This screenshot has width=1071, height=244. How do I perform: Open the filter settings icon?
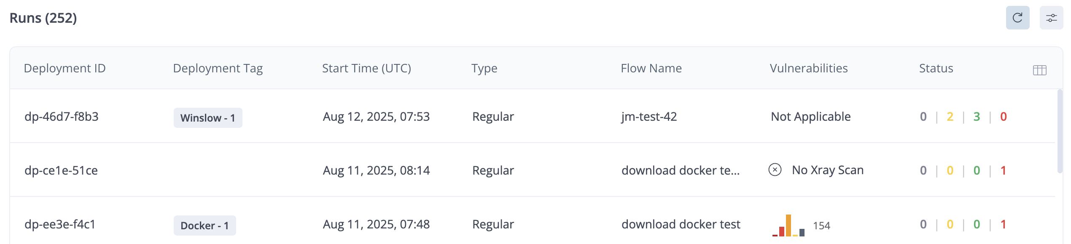(x=1051, y=18)
